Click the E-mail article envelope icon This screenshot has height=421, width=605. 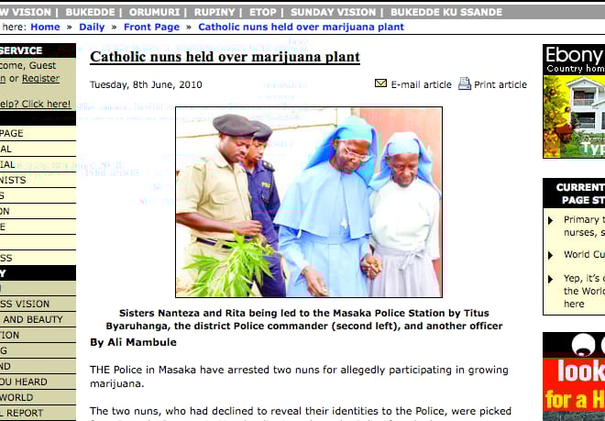380,83
